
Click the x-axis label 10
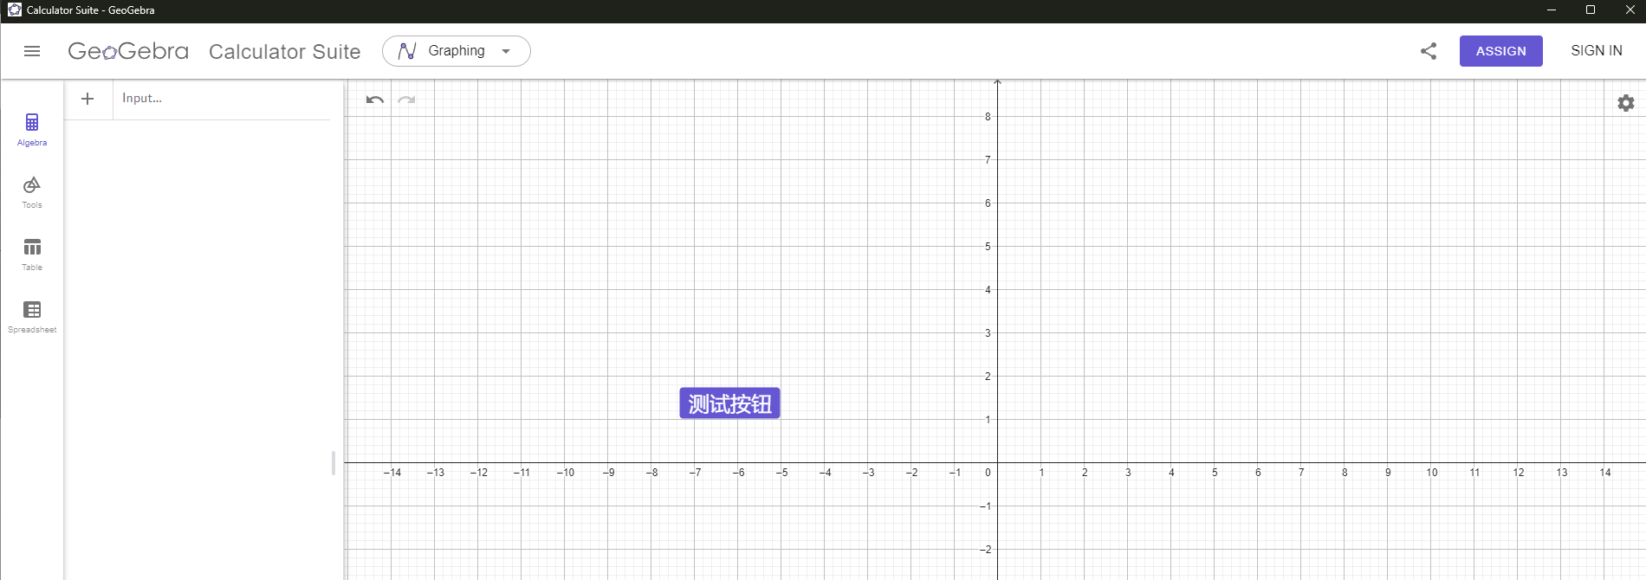tap(1432, 473)
